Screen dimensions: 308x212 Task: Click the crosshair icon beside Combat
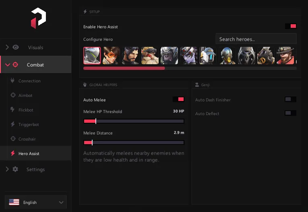tap(15, 65)
